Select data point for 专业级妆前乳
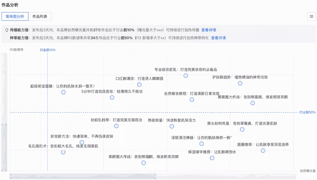Viewport: 317px width, 180px height. coord(186,76)
